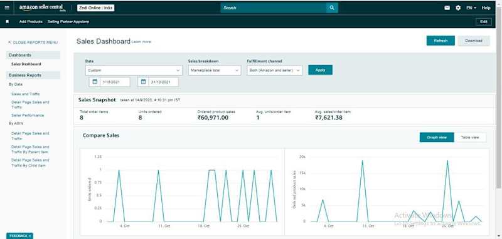Screen dimensions: 502x239
Task: Open Sales and Traffic report
Action: click(26, 94)
